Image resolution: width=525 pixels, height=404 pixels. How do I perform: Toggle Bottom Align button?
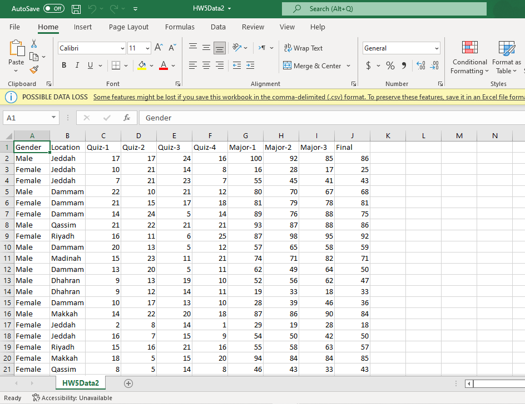point(220,48)
